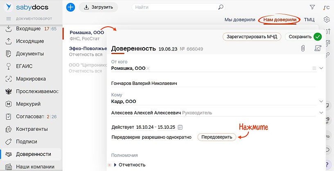The width and height of the screenshot is (334, 171).
Task: Click the magnifier search icon
Action: (x=221, y=7)
